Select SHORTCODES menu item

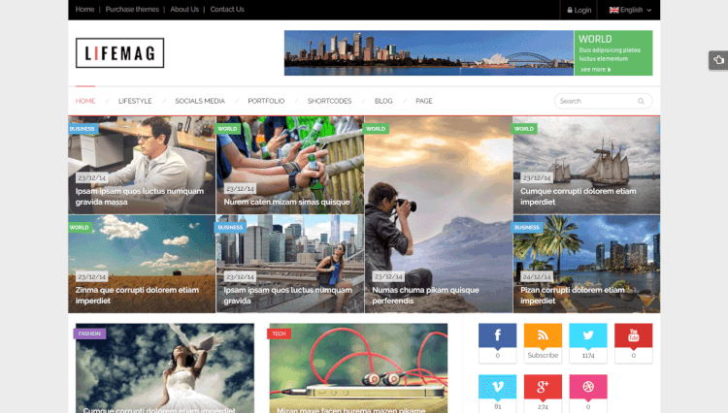click(x=329, y=101)
